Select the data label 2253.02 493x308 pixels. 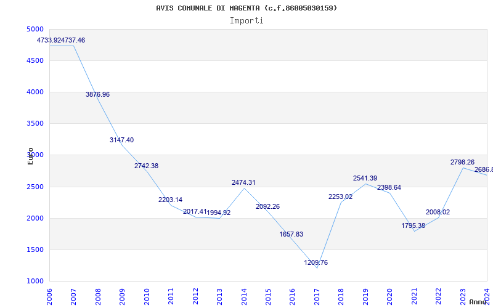[x=341, y=197]
